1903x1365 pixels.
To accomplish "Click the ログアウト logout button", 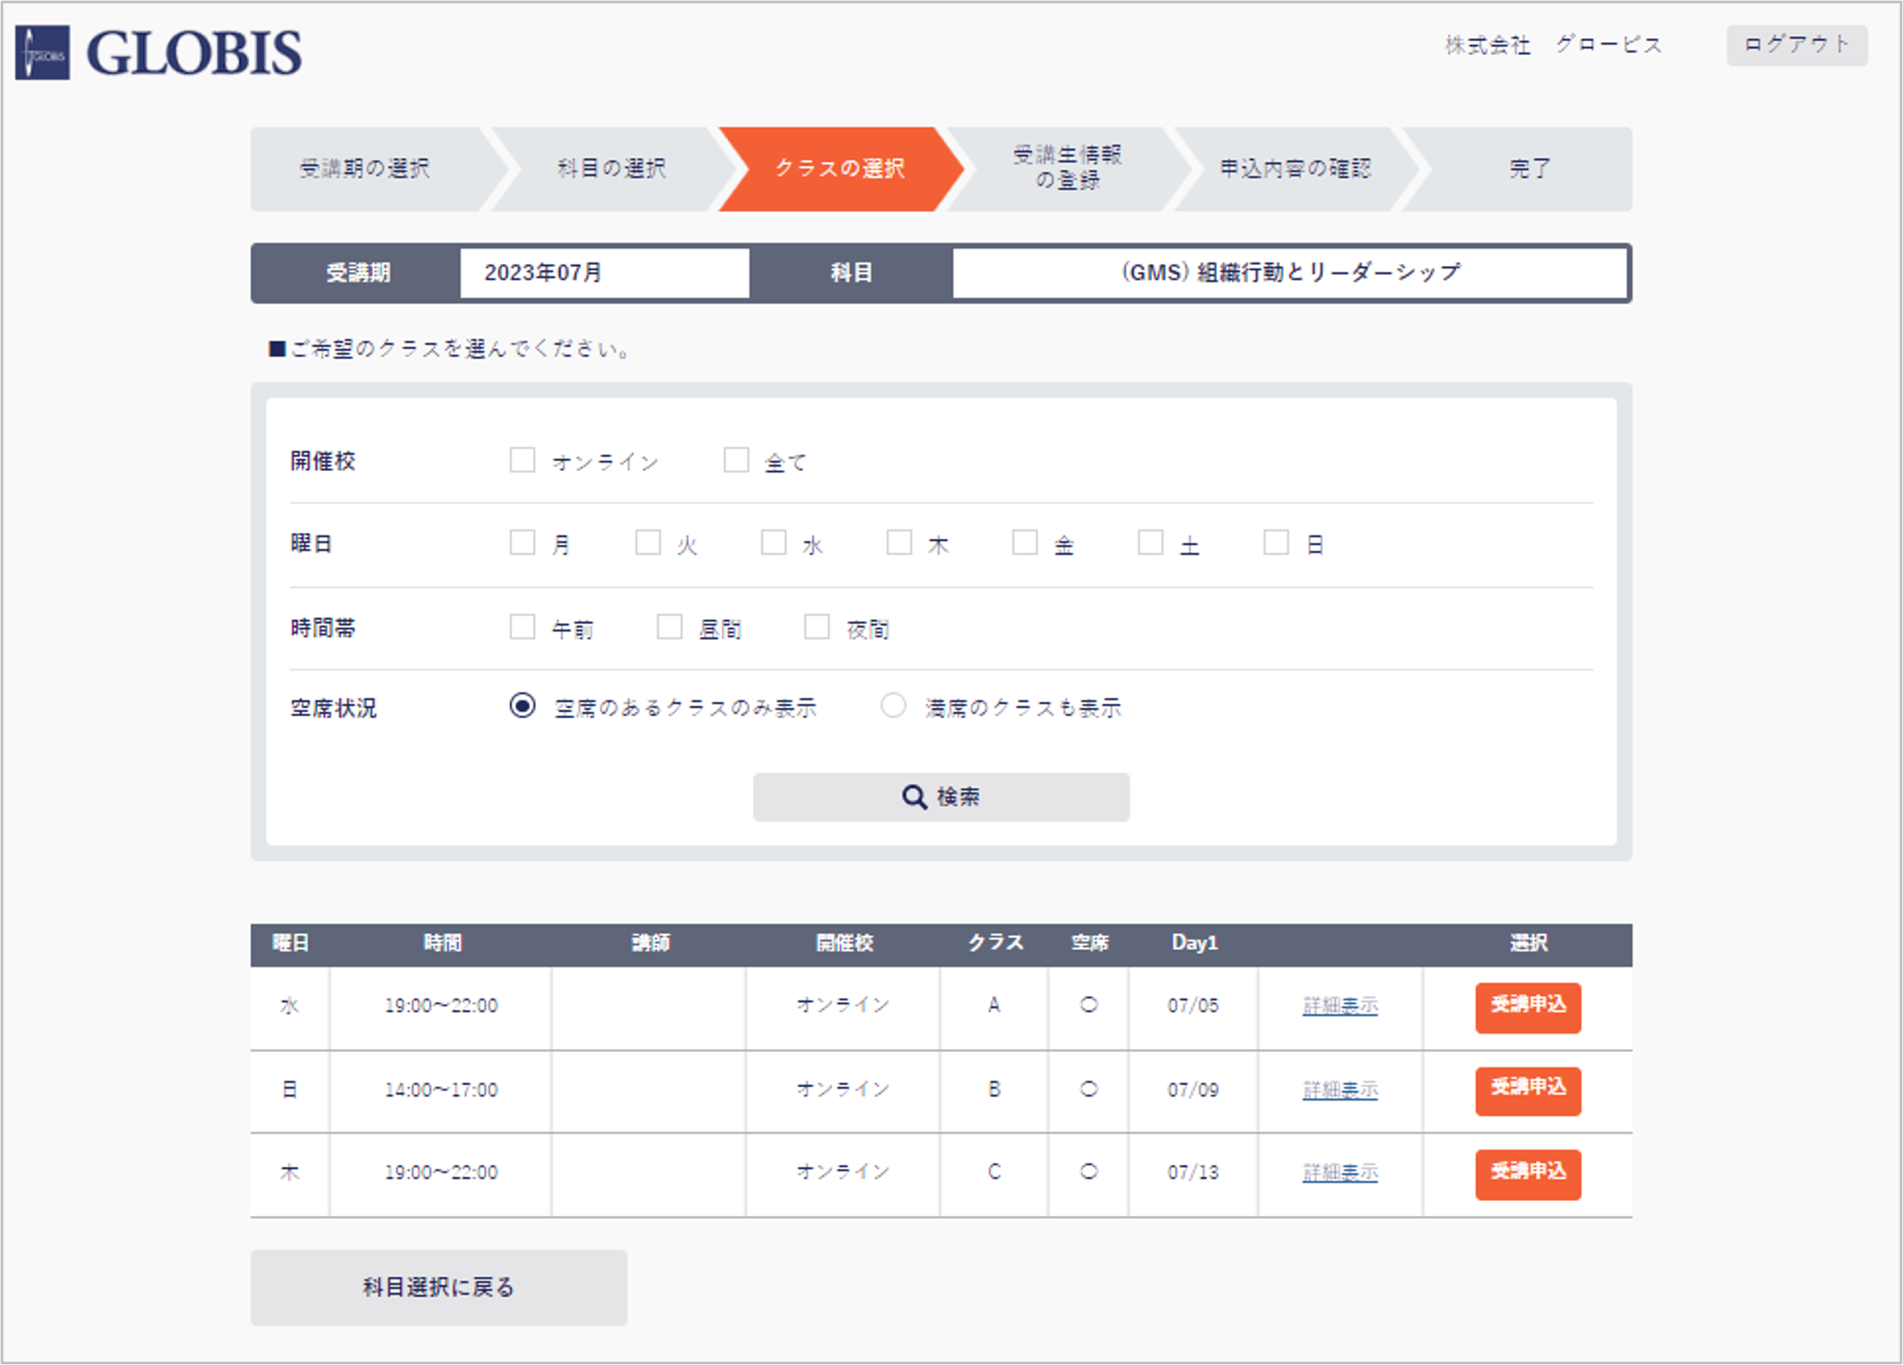I will click(x=1797, y=45).
